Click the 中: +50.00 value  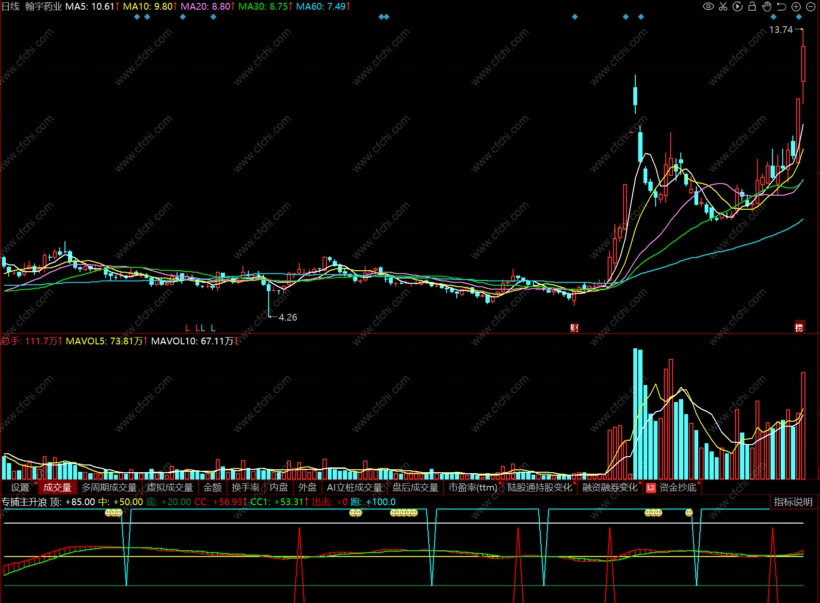click(x=121, y=502)
